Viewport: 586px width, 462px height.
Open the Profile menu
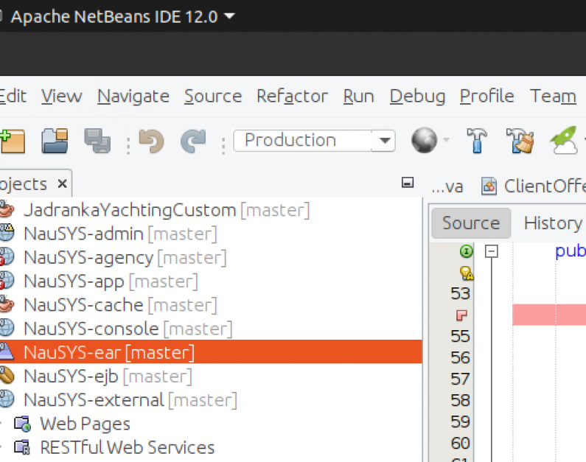pyautogui.click(x=487, y=96)
